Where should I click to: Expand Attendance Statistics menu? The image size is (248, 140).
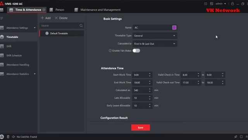(x=34, y=74)
